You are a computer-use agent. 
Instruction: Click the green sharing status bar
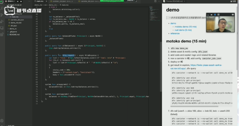click(x=112, y=1)
